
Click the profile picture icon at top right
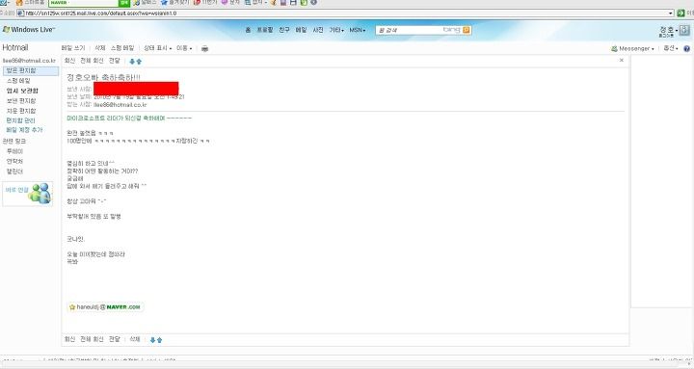pos(684,30)
